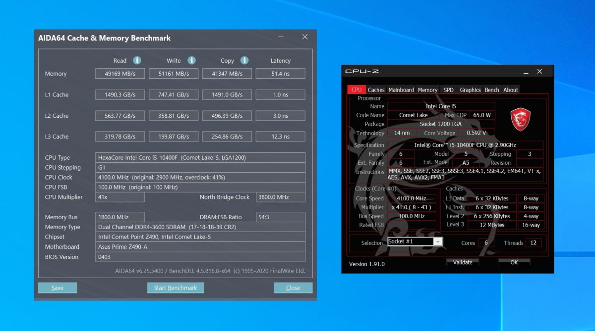This screenshot has width=595, height=331.
Task: Click the Read info icon
Action: pos(137,60)
